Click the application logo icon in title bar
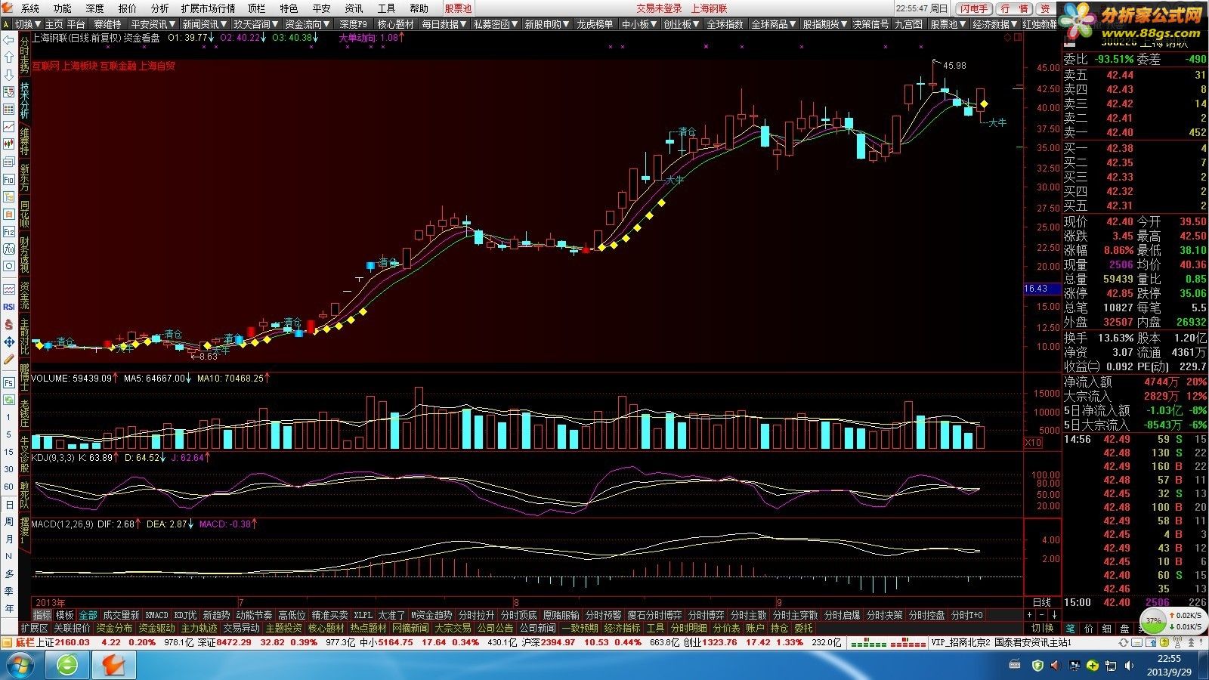This screenshot has height=680, width=1209. click(x=9, y=8)
